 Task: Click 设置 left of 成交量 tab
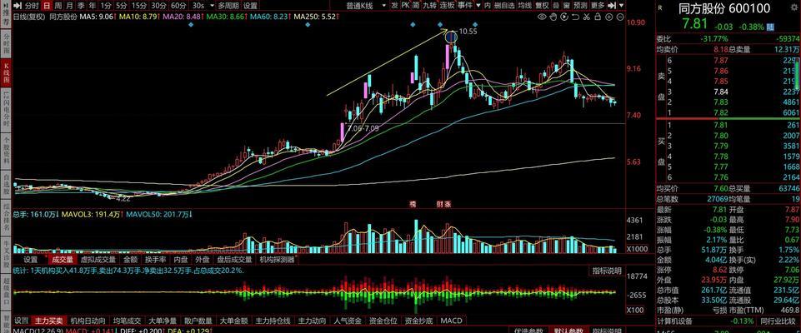coord(31,260)
